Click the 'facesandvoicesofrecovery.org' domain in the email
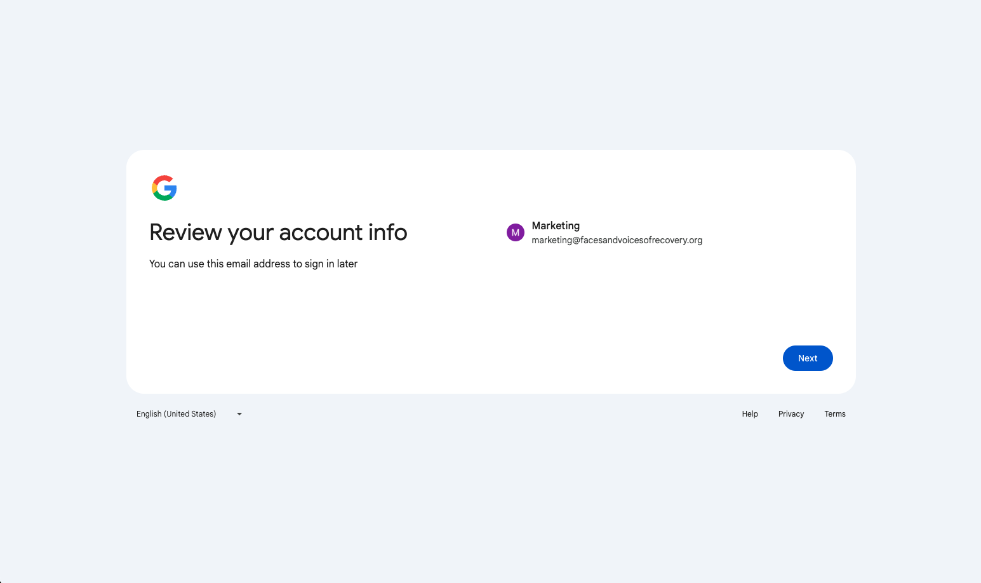Viewport: 981px width, 583px height. pyautogui.click(x=641, y=240)
